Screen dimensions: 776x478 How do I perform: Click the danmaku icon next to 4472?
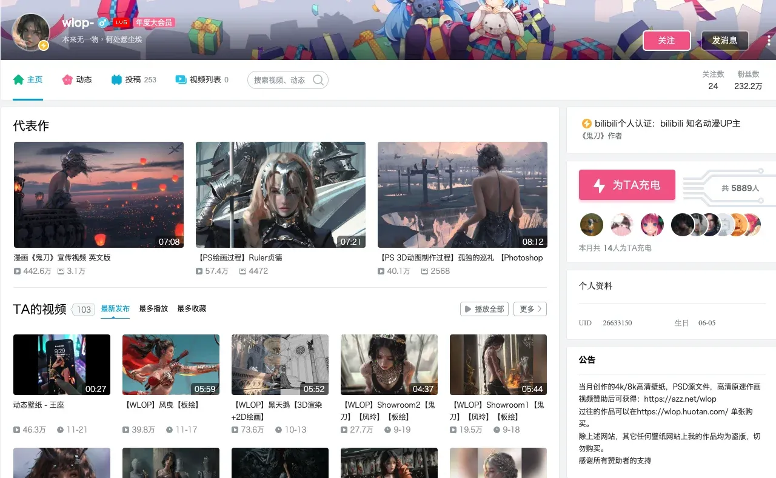coord(242,271)
